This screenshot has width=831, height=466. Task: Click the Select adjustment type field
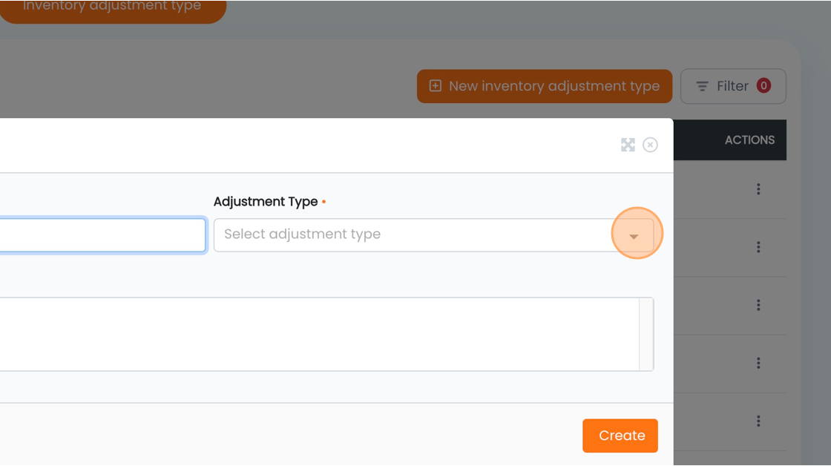(x=433, y=235)
